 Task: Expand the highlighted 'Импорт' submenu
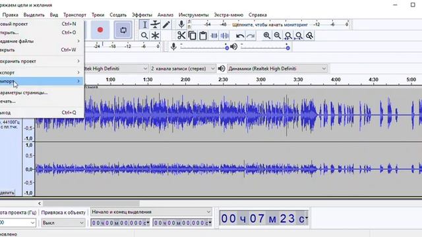click(41, 81)
